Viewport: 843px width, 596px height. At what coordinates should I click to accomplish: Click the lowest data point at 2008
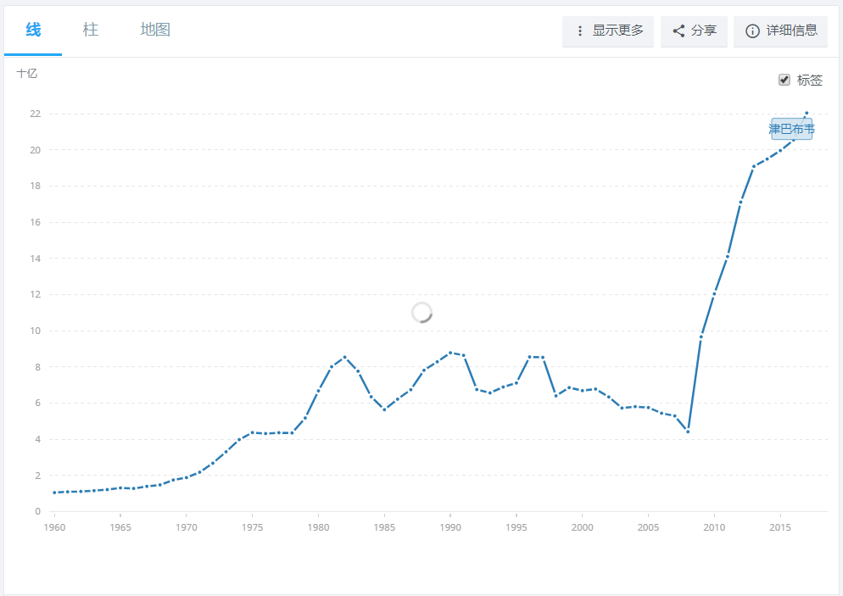688,432
